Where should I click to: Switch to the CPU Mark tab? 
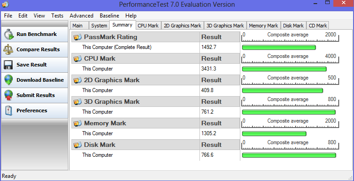[148, 26]
